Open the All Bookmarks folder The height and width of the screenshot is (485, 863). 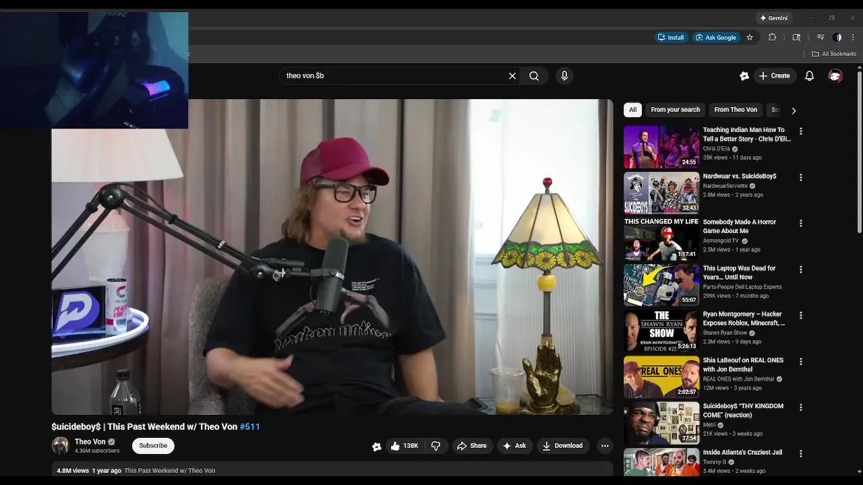click(x=834, y=54)
